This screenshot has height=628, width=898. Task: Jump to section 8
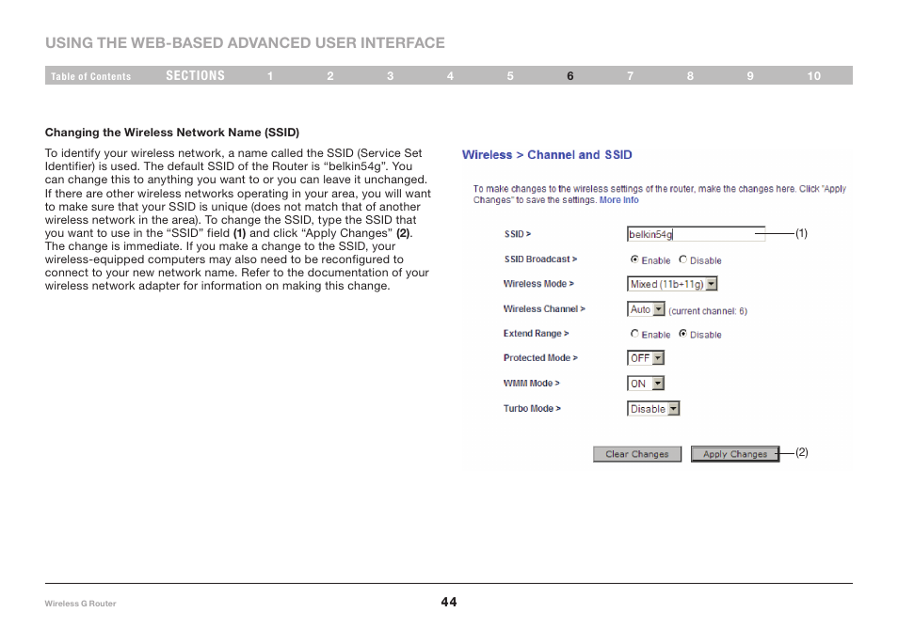coord(690,76)
